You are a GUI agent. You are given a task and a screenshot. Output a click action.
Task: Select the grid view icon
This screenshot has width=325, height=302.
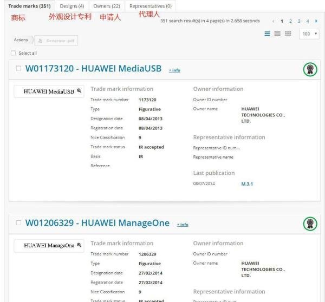[288, 34]
